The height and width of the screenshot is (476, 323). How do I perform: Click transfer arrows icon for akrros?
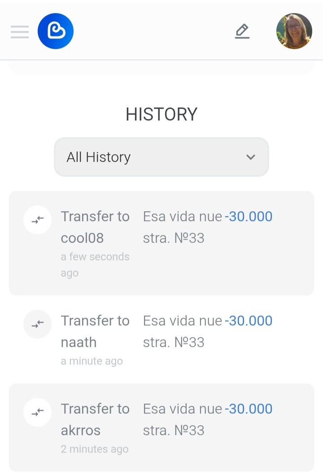pyautogui.click(x=38, y=412)
